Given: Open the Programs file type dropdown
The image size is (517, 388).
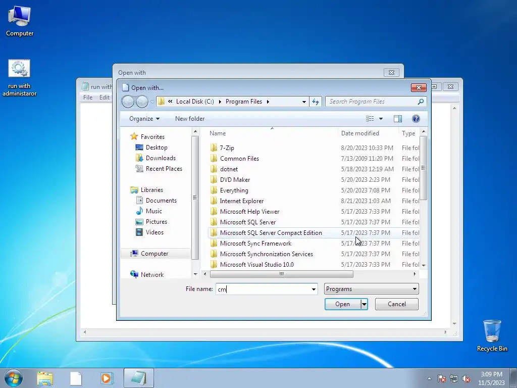Looking at the screenshot, I should pos(371,289).
